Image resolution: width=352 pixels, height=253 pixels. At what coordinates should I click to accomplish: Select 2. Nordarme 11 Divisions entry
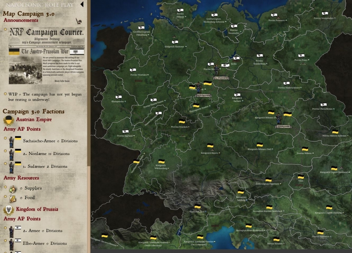46,154
